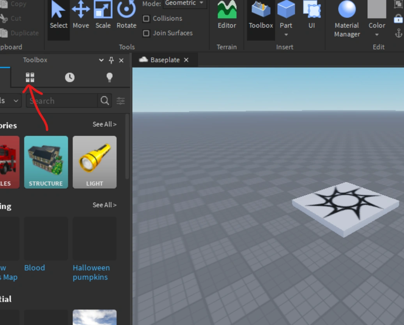The width and height of the screenshot is (404, 325).
Task: Pin the Toolbox panel
Action: click(111, 60)
